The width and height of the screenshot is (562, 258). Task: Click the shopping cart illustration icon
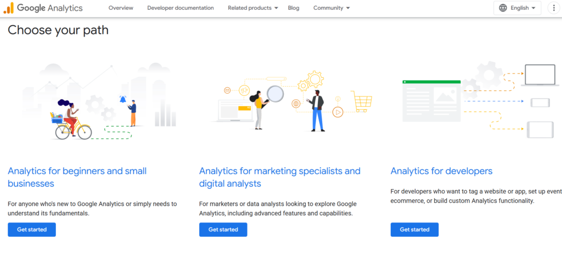(x=362, y=102)
